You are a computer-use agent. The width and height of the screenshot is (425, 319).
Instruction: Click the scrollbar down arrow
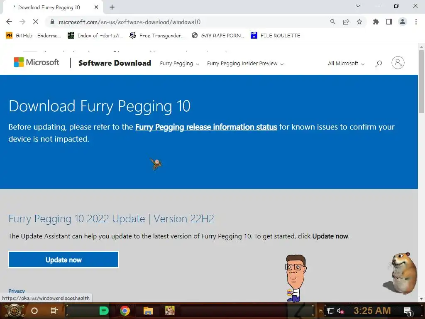point(421,299)
